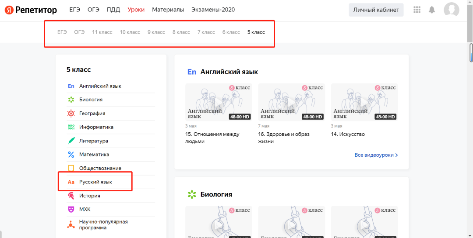
Task: Click the green icon beside Биология heading
Action: point(191,194)
